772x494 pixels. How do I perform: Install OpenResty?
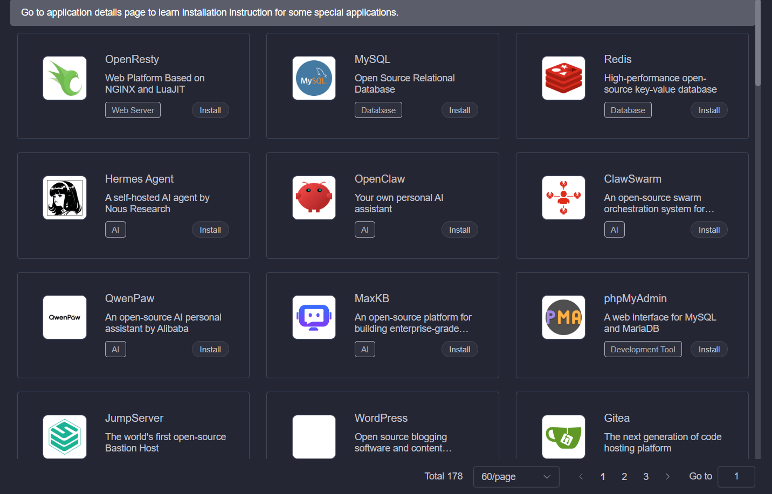click(x=210, y=110)
